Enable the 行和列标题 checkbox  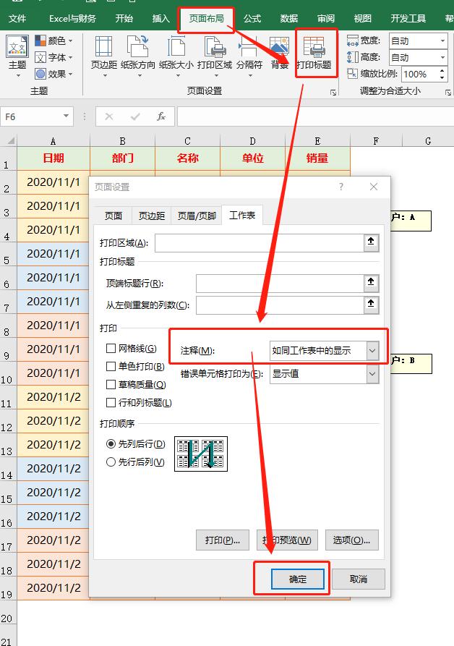[x=111, y=402]
